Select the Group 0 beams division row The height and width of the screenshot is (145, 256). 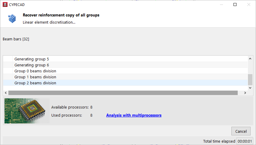click(35, 71)
